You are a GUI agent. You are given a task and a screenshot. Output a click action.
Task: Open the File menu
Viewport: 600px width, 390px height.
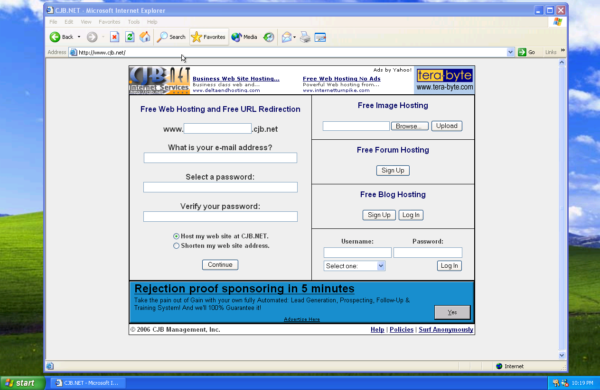click(53, 22)
